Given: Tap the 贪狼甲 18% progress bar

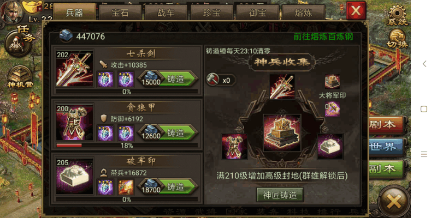Looking at the screenshot, I should 127,145.
